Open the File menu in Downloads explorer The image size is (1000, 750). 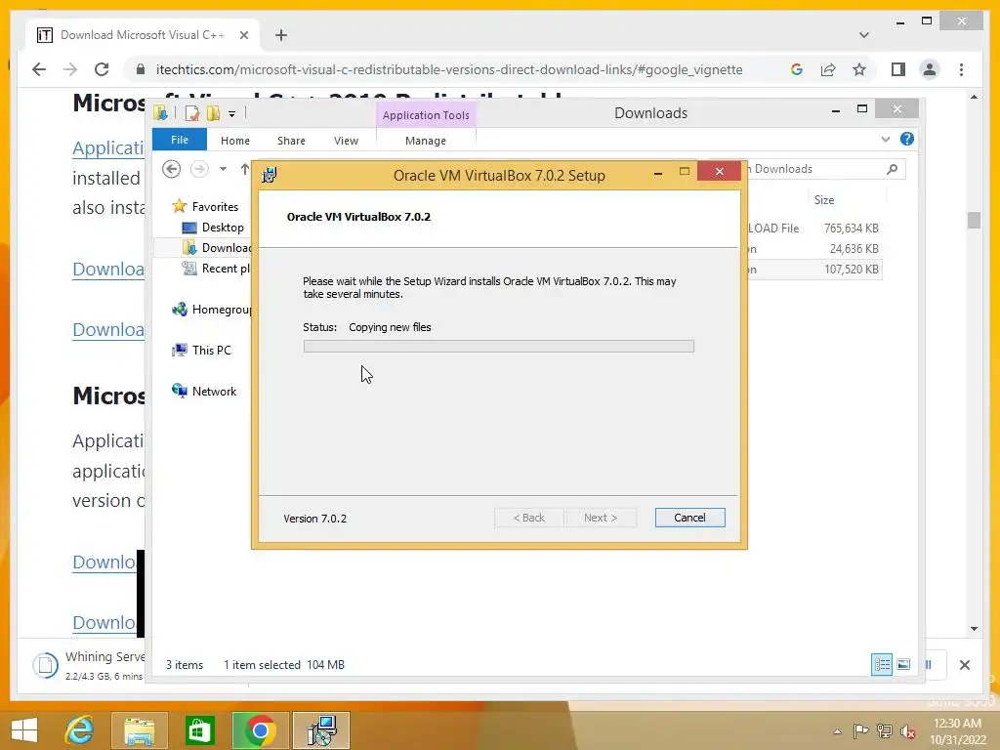click(180, 140)
